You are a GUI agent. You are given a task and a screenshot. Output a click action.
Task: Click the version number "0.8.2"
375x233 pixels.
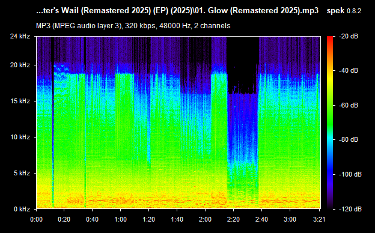(x=354, y=11)
